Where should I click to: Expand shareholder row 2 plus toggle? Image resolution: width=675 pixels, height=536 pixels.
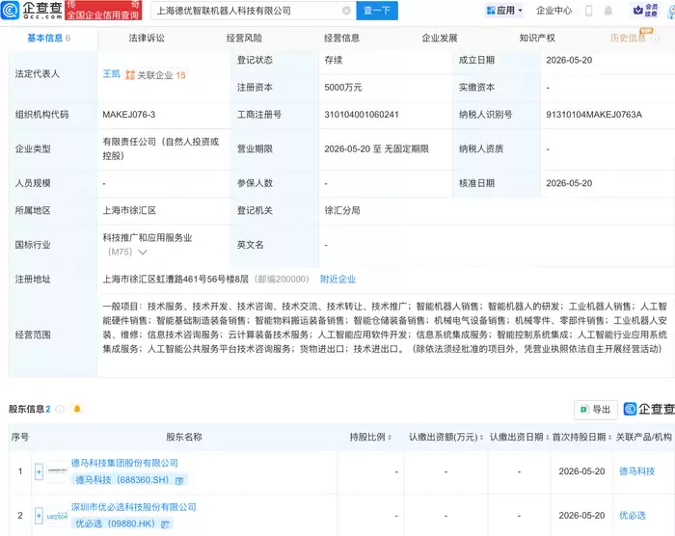(39, 516)
